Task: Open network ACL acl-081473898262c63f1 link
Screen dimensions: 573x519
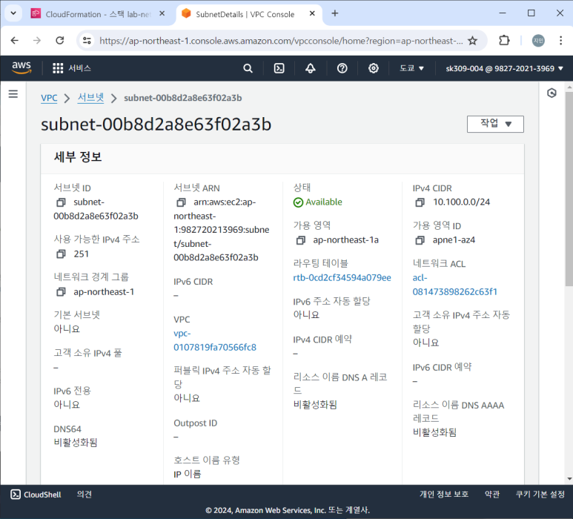Action: (454, 285)
